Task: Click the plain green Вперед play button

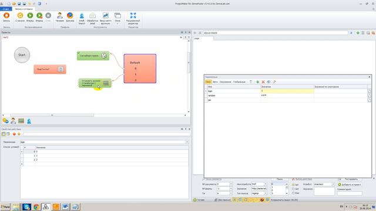Action: click(30, 17)
